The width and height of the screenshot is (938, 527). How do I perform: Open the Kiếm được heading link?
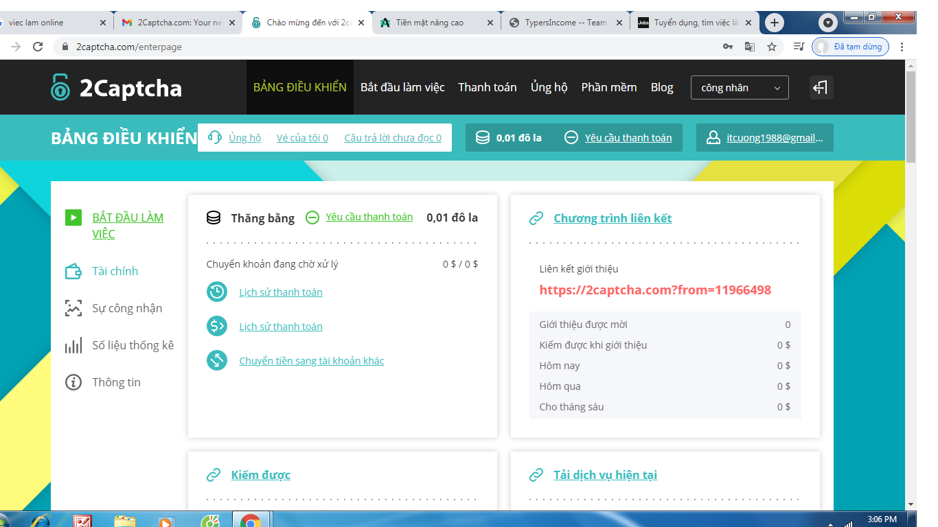click(x=261, y=475)
